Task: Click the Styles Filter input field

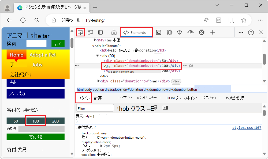Action: tap(95, 107)
